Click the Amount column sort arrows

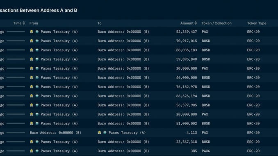[196, 23]
